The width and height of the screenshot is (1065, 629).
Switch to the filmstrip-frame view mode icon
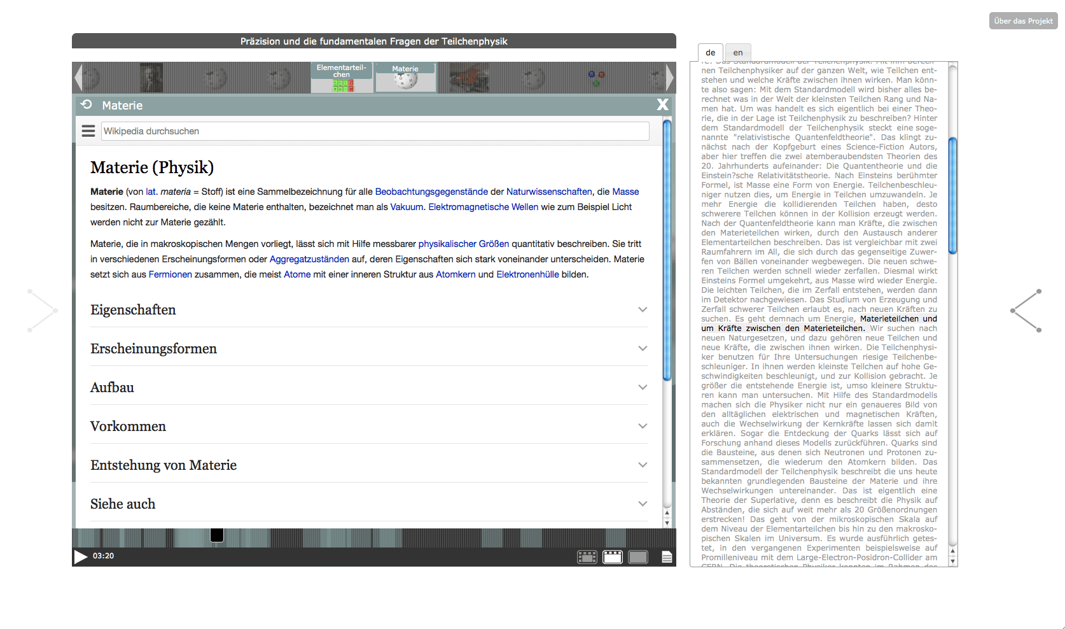pos(587,557)
